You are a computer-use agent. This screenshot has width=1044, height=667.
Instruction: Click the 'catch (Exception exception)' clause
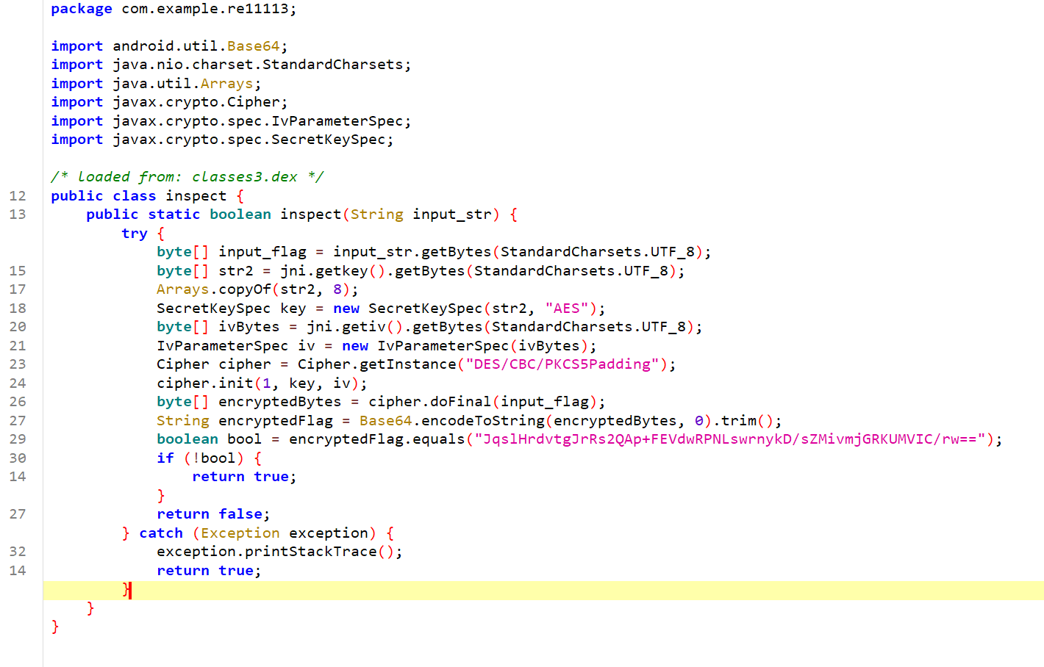[x=258, y=533]
